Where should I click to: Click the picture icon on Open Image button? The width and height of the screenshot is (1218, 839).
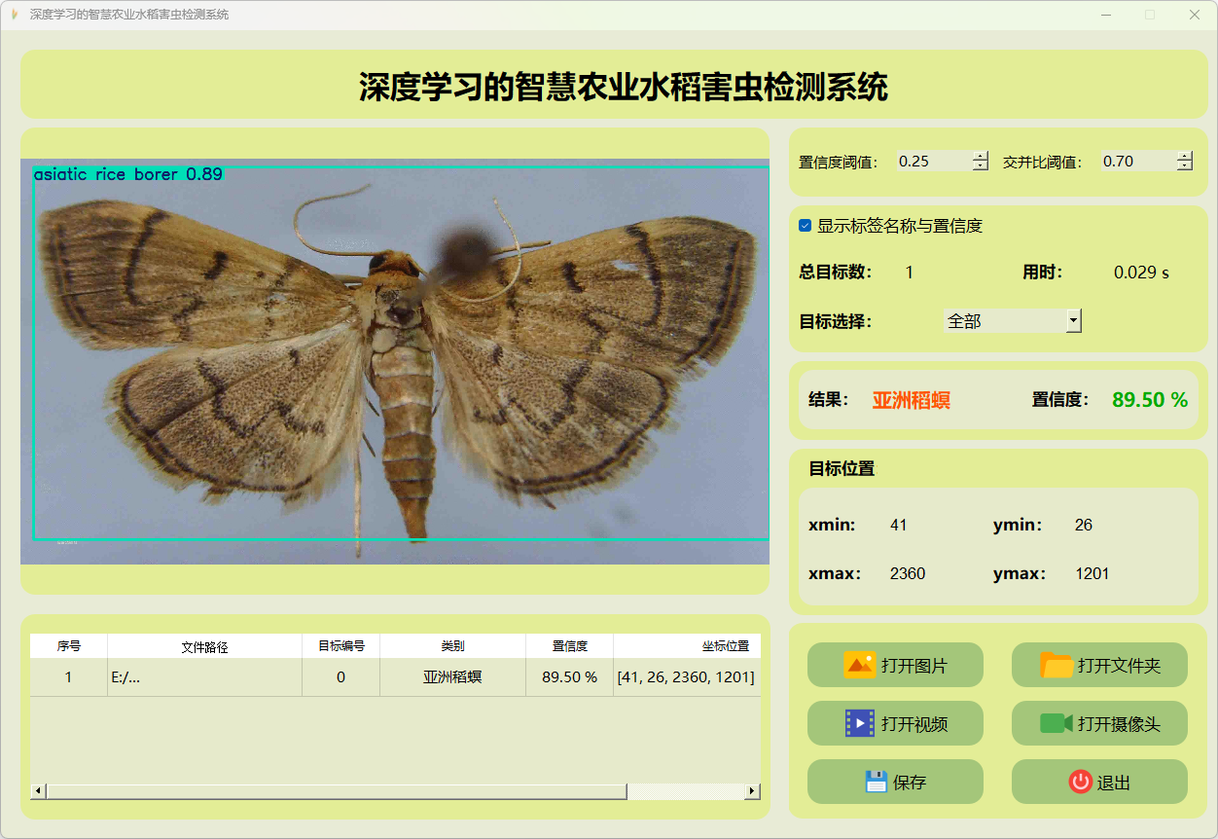(x=859, y=666)
